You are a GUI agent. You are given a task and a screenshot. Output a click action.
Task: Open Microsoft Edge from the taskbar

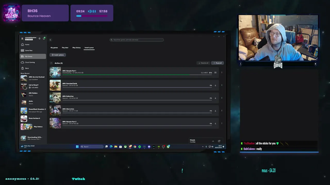coord(111,147)
